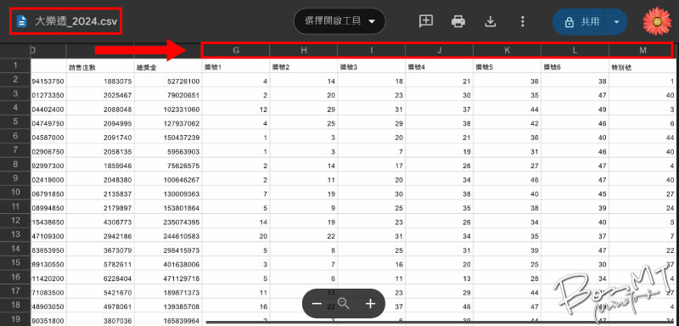Open the three-dot more actions menu
The image size is (679, 326).
coord(523,21)
